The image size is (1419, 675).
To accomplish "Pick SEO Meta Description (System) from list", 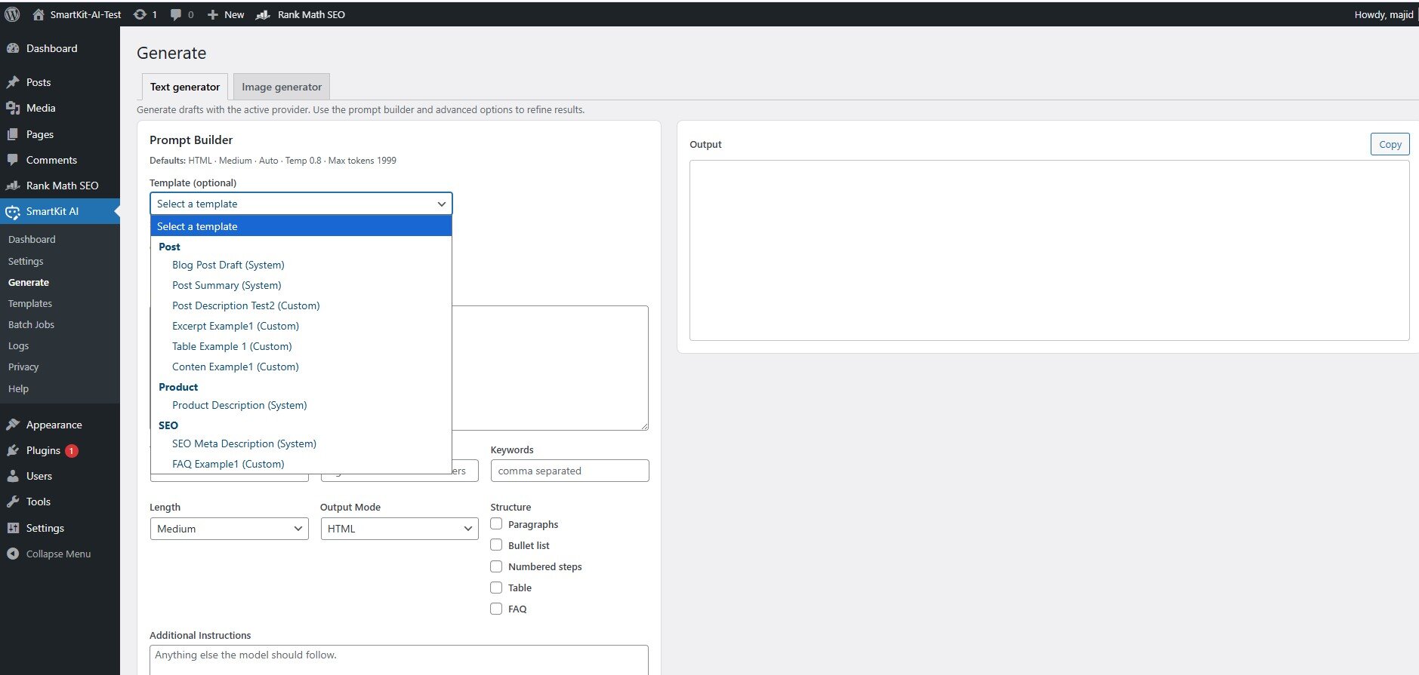I will 244,443.
